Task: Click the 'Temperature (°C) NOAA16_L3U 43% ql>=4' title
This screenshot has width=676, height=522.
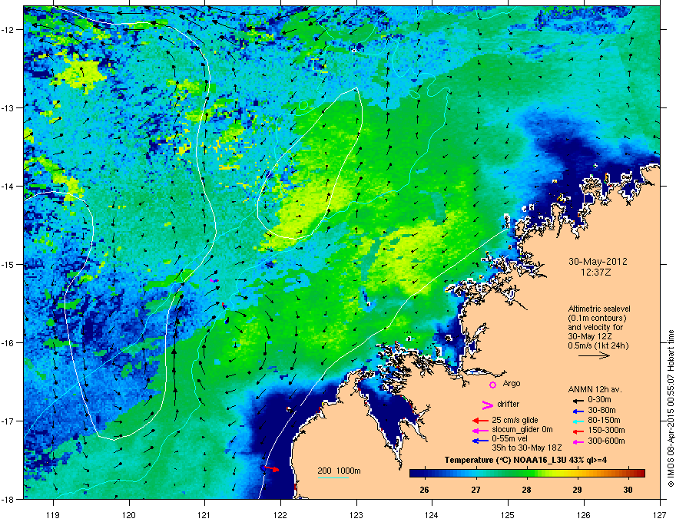Action: coord(525,460)
